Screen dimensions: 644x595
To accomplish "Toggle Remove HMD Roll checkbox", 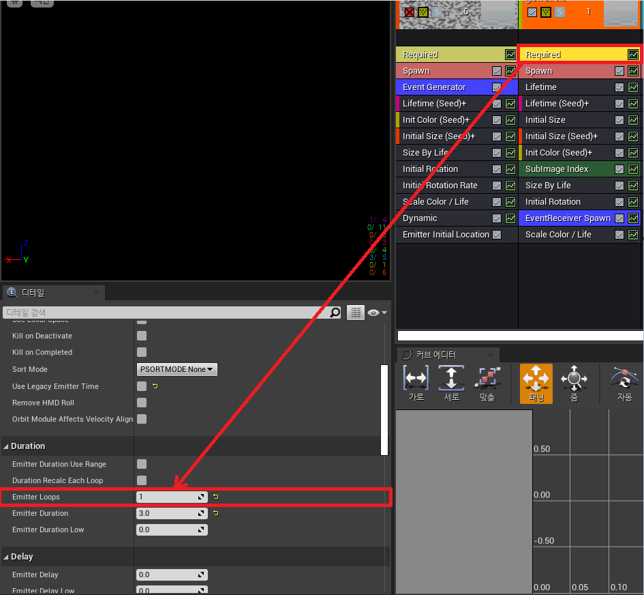I will pos(142,403).
